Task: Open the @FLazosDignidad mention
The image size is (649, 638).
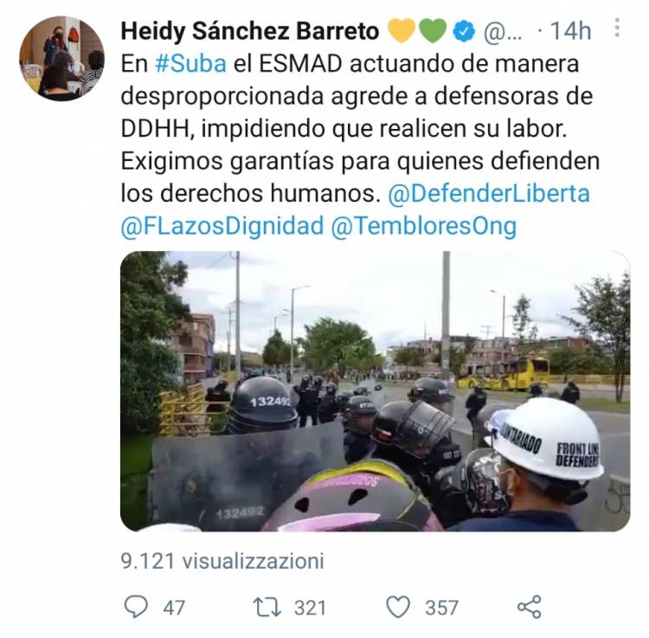Action: pos(222,226)
